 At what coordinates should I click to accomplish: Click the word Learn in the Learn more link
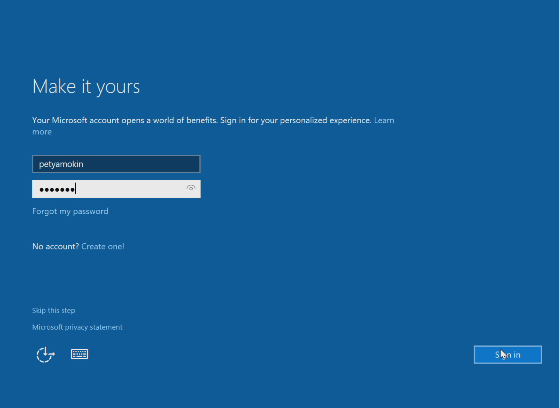coord(384,120)
